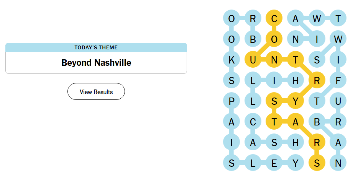Select the yellow N tile
The width and height of the screenshot is (353, 179).
(x=274, y=60)
